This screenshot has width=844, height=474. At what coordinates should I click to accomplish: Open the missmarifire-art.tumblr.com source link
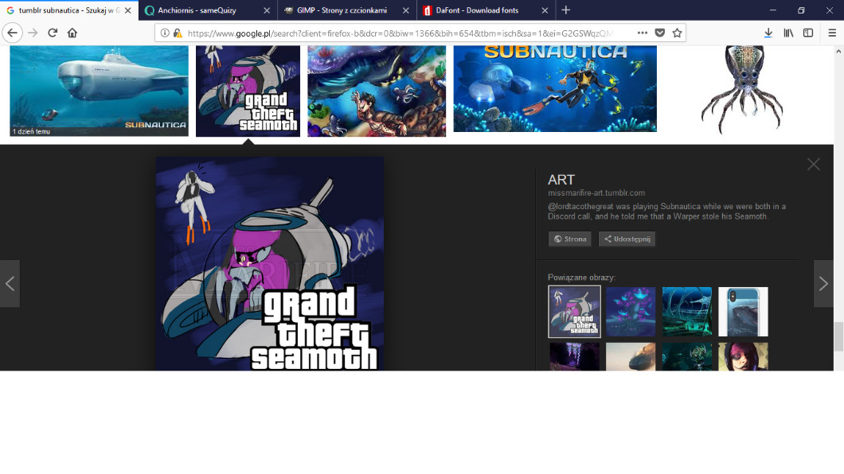pos(596,192)
